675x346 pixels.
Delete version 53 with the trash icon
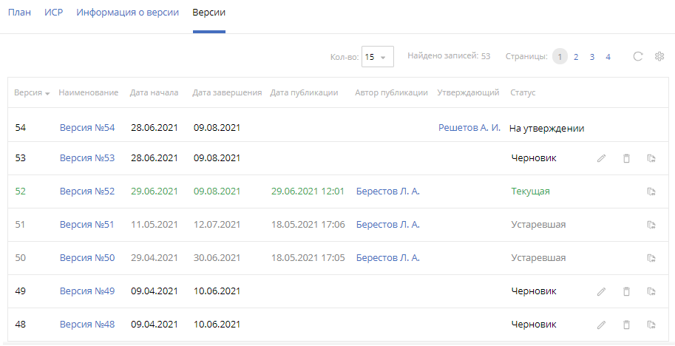[x=626, y=158]
